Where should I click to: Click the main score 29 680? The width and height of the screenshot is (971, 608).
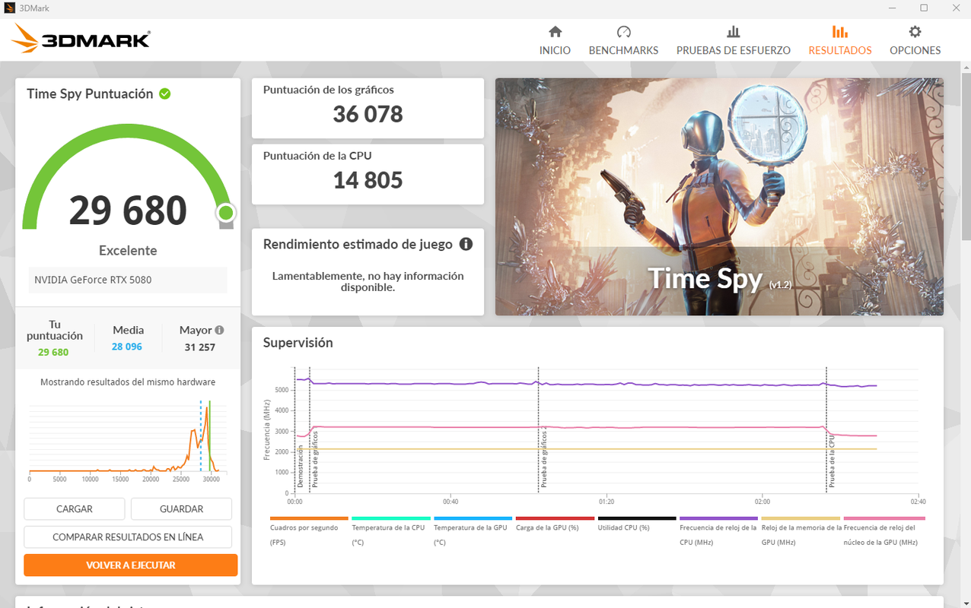pyautogui.click(x=128, y=211)
